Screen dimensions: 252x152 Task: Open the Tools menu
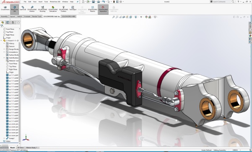tap(46, 2)
